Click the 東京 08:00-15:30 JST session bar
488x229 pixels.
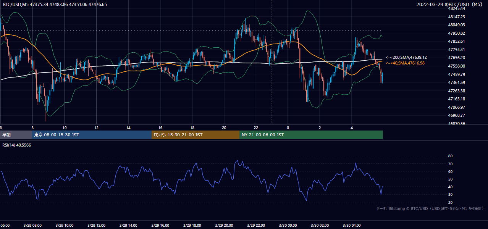pyautogui.click(x=92, y=135)
